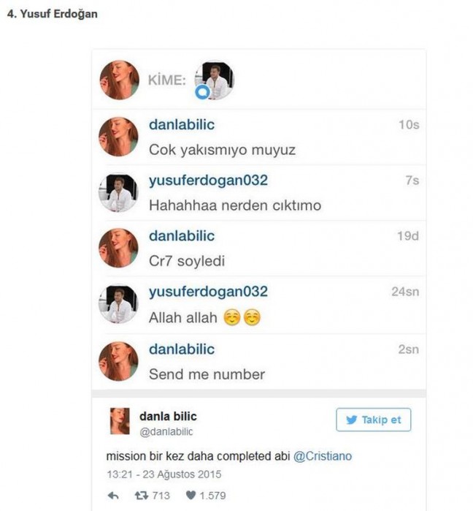473x511 pixels.
Task: Click yusuferdogan032 username above 'Hahahhaa nerden cıktımo'
Action: click(x=208, y=181)
